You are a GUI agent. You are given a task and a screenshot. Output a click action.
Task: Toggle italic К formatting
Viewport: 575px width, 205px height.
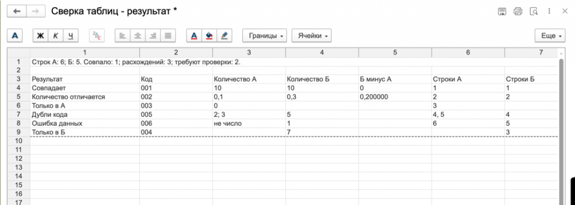(x=56, y=35)
